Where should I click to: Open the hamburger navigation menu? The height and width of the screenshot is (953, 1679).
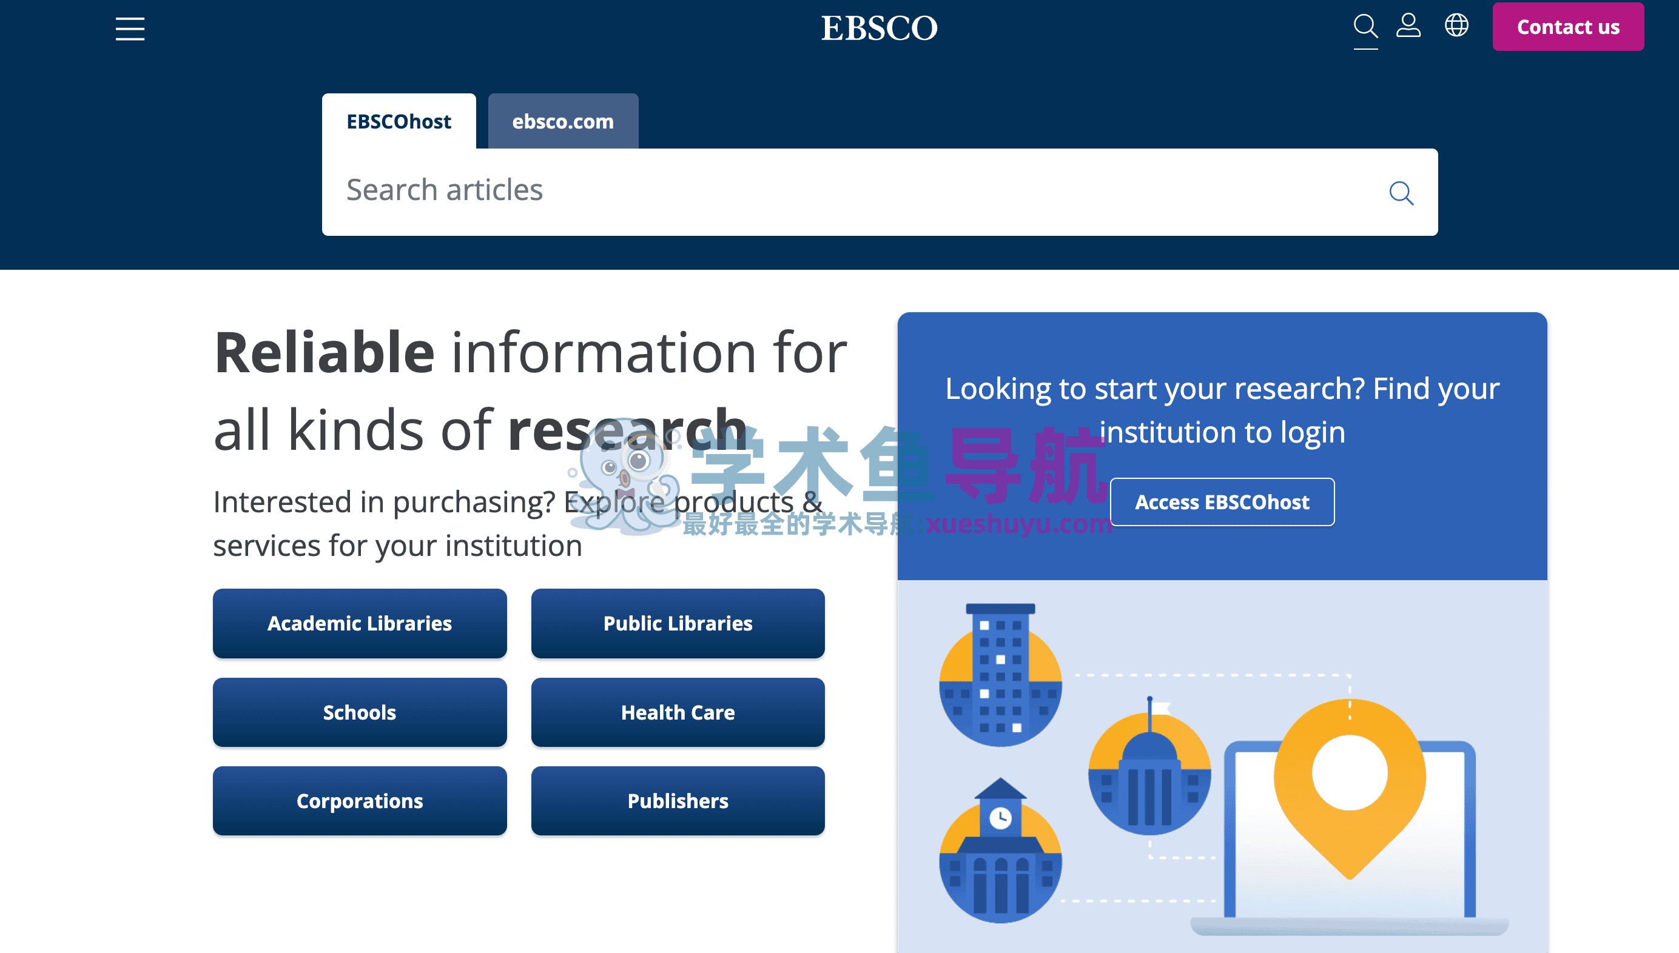pyautogui.click(x=130, y=29)
